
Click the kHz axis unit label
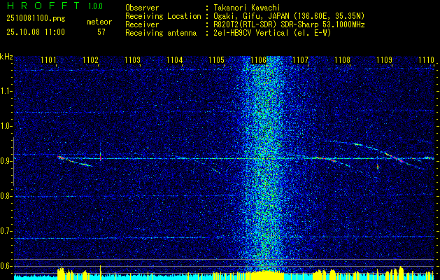6,57
